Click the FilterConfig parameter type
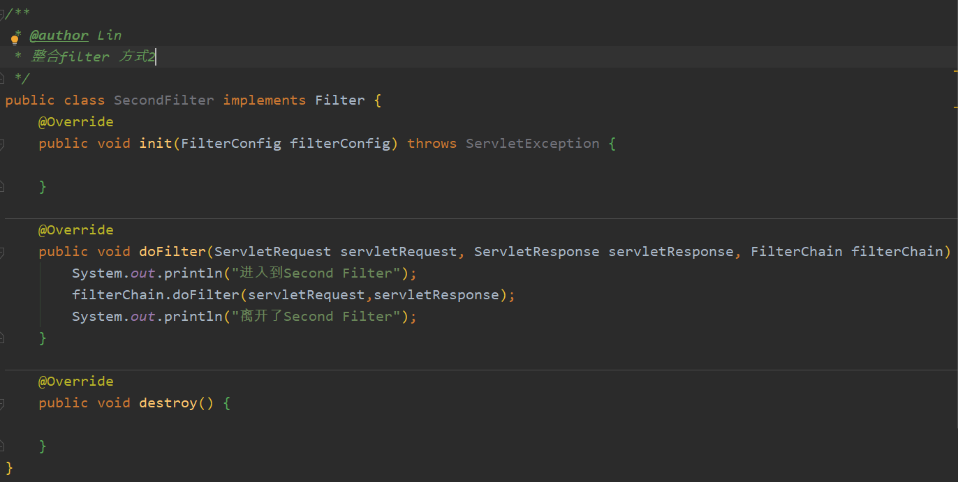Image resolution: width=958 pixels, height=482 pixels. tap(231, 144)
